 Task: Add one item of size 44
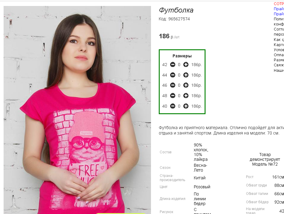186,75
